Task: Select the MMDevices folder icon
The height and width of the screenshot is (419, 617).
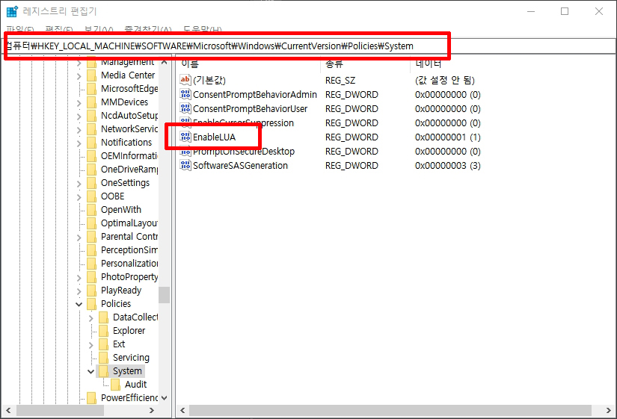Action: (91, 102)
